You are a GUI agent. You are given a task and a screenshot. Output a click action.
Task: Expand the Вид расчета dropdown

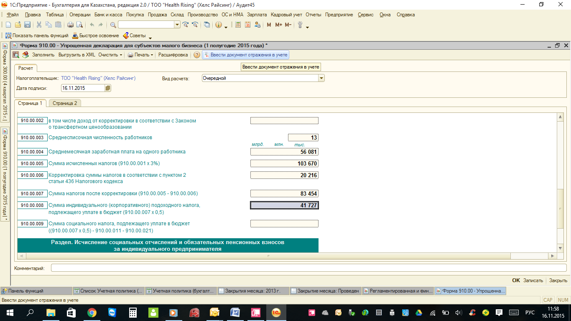[x=321, y=78]
